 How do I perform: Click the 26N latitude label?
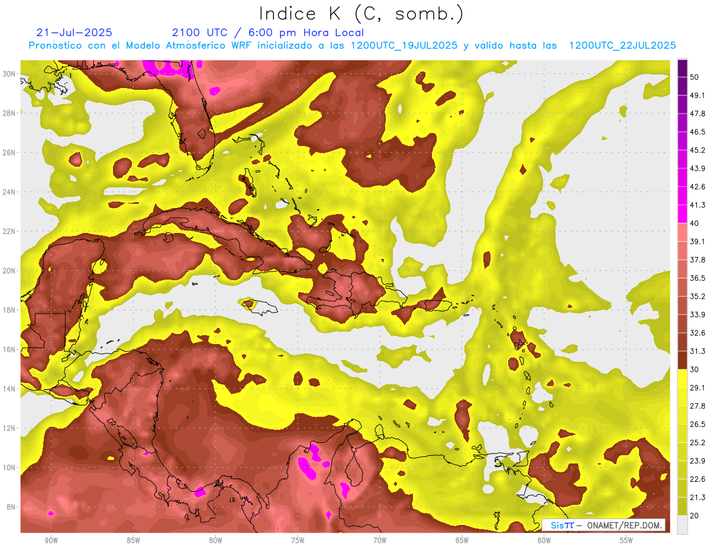click(10, 153)
